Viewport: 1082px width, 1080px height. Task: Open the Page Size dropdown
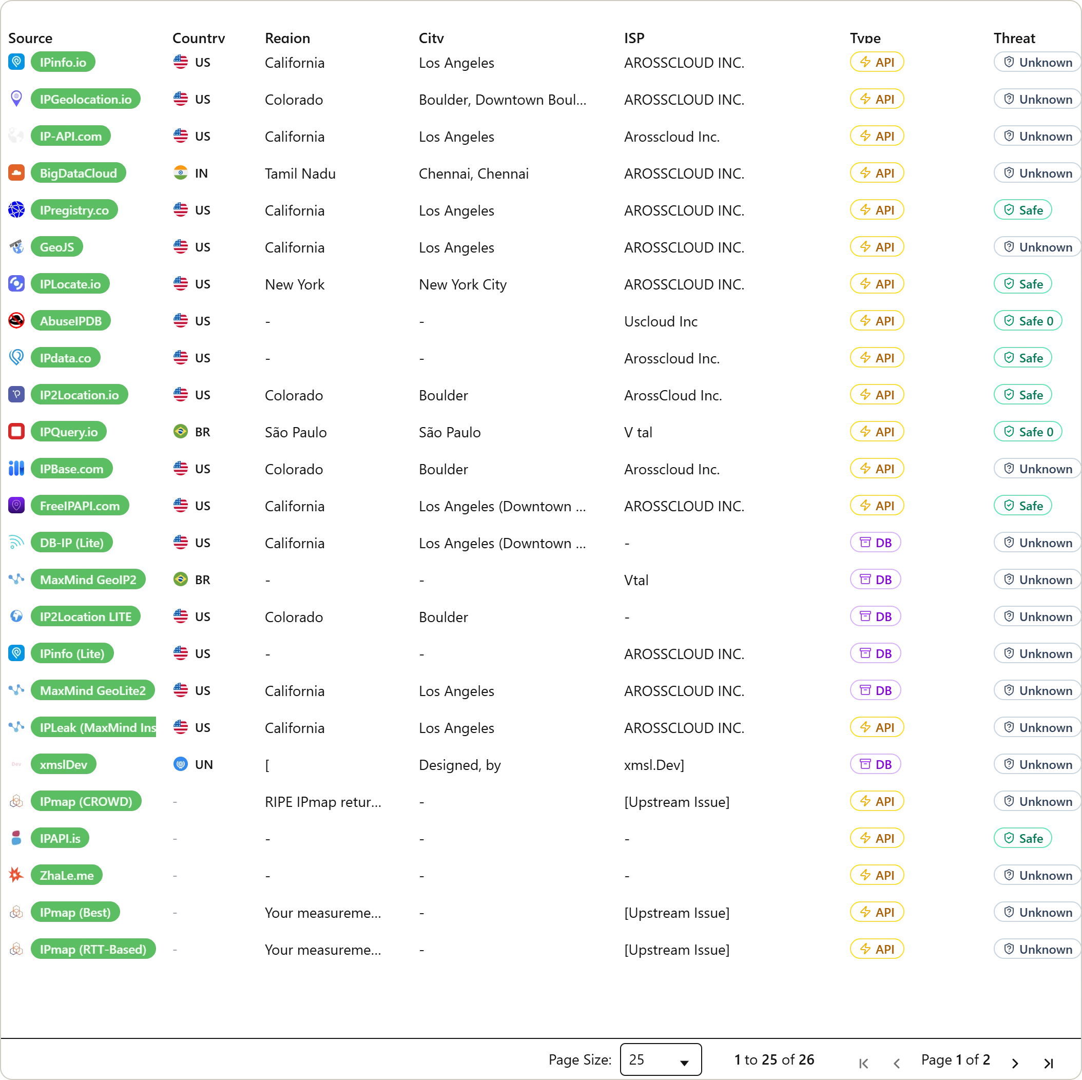pyautogui.click(x=660, y=1060)
